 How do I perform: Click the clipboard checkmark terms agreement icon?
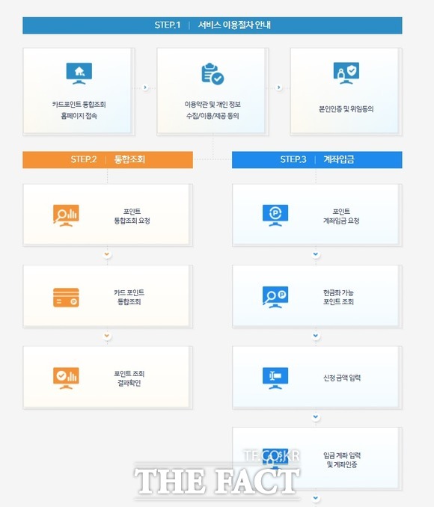pyautogui.click(x=213, y=74)
